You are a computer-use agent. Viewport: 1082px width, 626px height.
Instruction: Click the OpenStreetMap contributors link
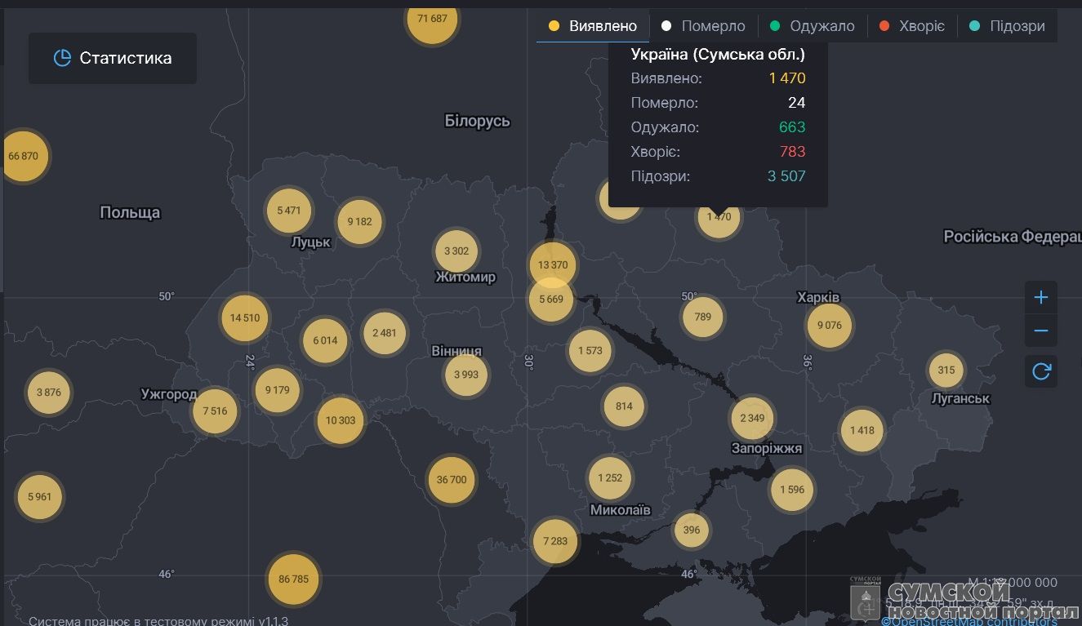[x=968, y=621]
